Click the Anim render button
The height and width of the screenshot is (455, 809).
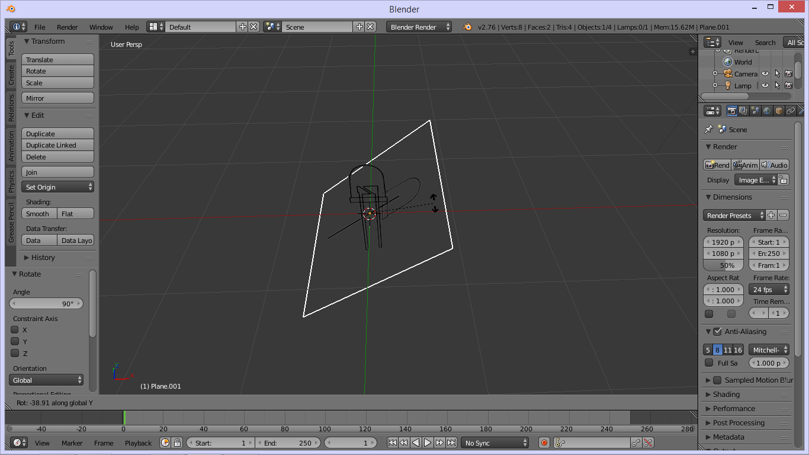coord(746,165)
